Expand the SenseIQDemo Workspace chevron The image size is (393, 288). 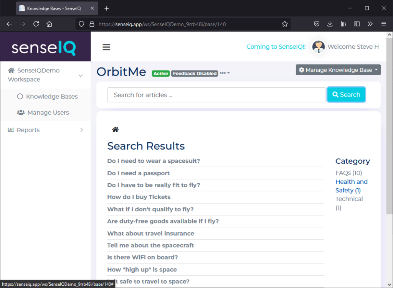click(81, 76)
